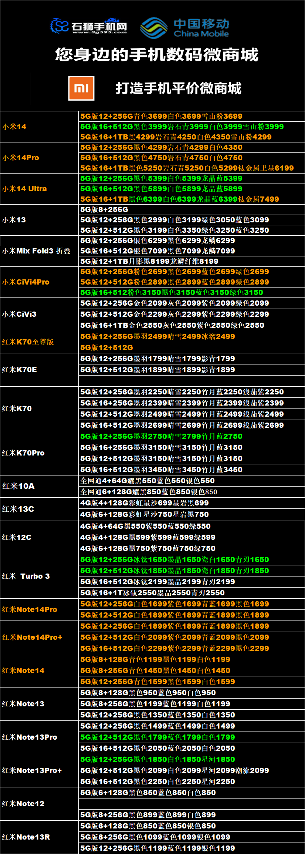Click row 5G版16+1TB黑色6399 钛金属7499
Image resolution: width=305 pixels, height=854 pixels.
coord(192,199)
